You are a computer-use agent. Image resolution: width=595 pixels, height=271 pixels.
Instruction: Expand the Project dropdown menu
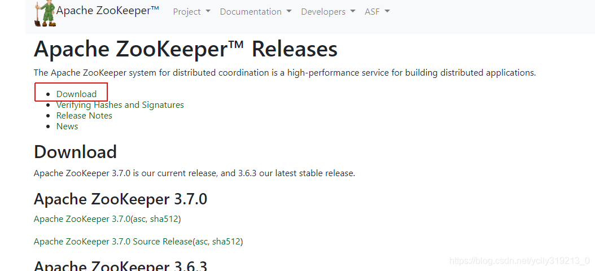pos(191,12)
